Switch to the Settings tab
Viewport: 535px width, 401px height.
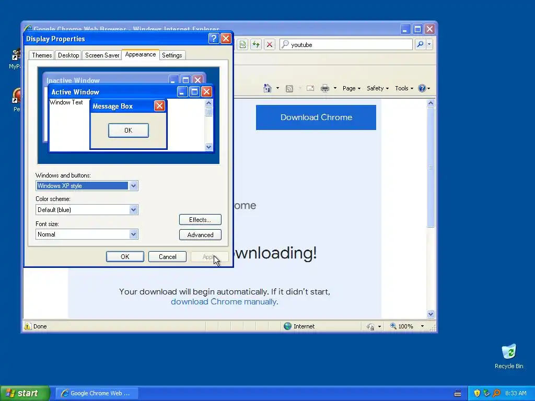172,55
